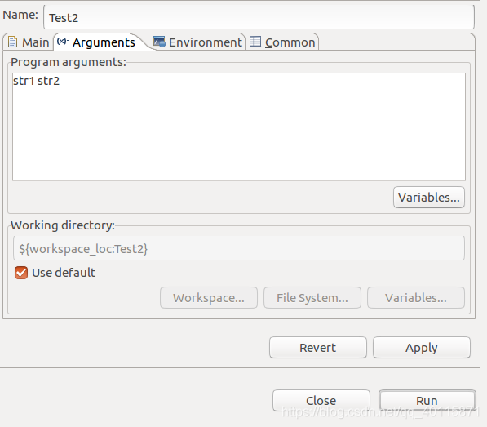Run the Test2 configuration
The height and width of the screenshot is (427, 487).
click(427, 401)
